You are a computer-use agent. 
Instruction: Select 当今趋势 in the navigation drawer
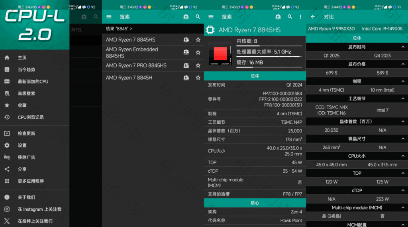pyautogui.click(x=26, y=69)
